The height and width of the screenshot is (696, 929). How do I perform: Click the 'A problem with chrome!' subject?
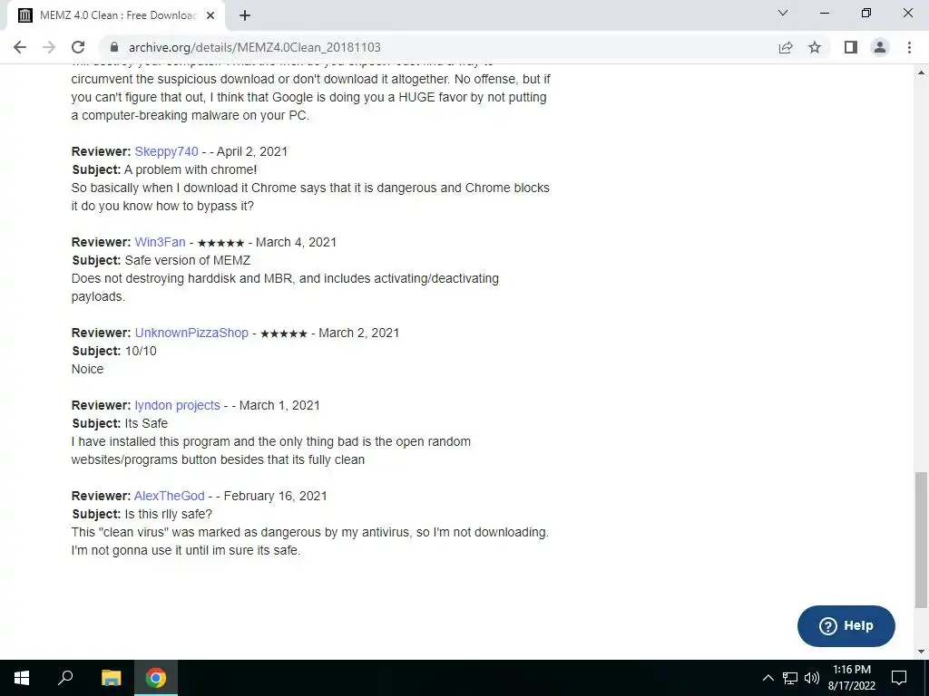191,169
